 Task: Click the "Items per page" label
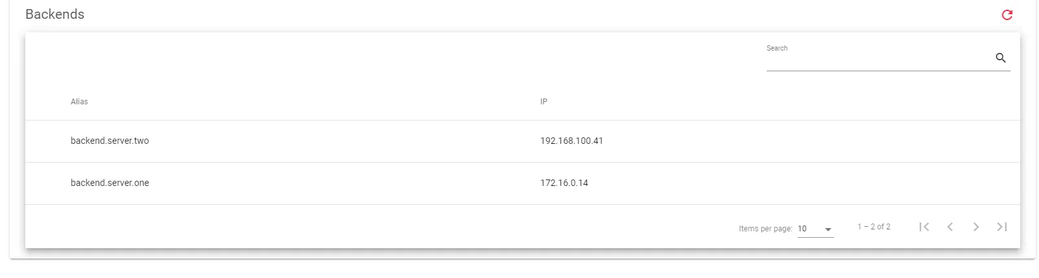click(x=765, y=229)
